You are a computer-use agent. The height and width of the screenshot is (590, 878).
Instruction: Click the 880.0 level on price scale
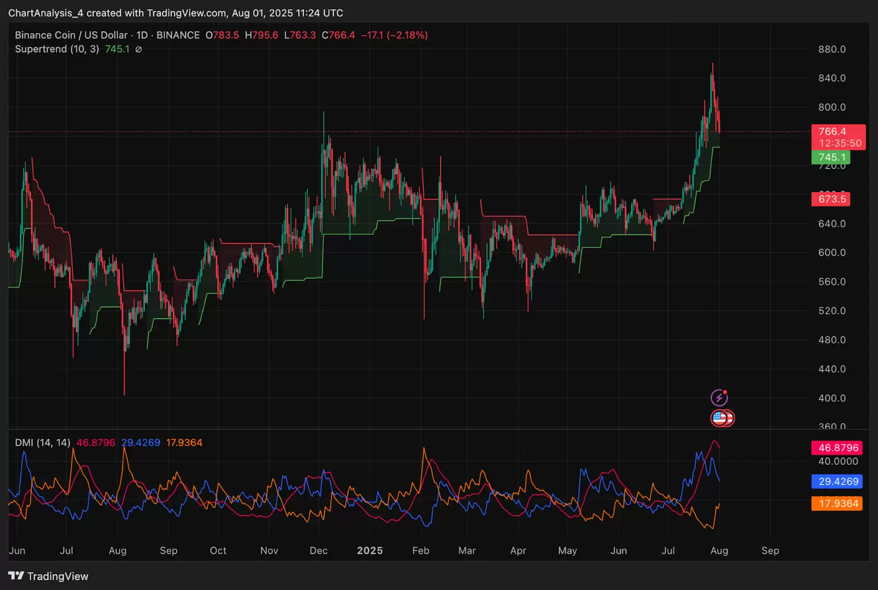[832, 49]
